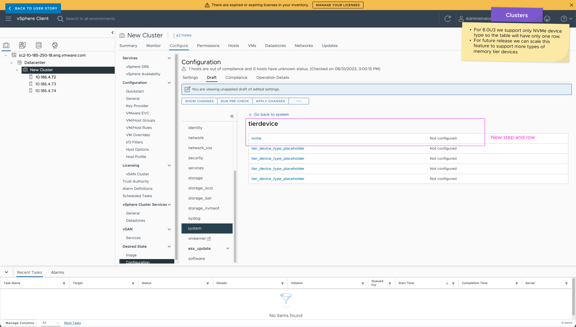Open the Hosts and Clusters inventory icon
This screenshot has height=327, width=576.
(x=6, y=45)
